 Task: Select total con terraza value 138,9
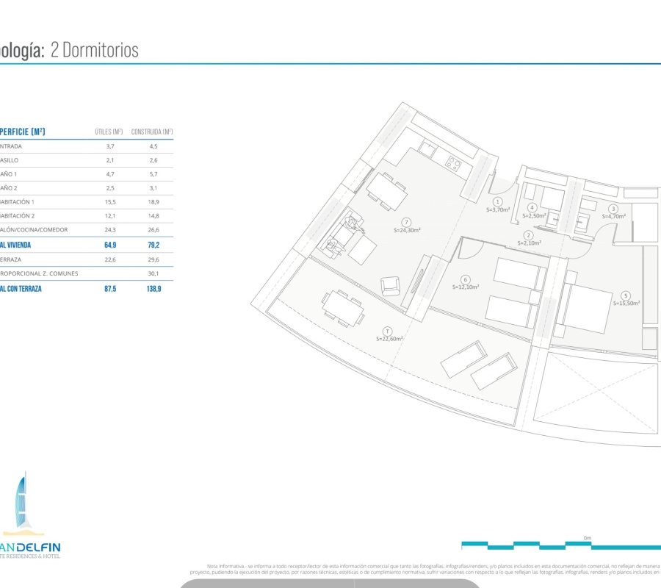154,289
